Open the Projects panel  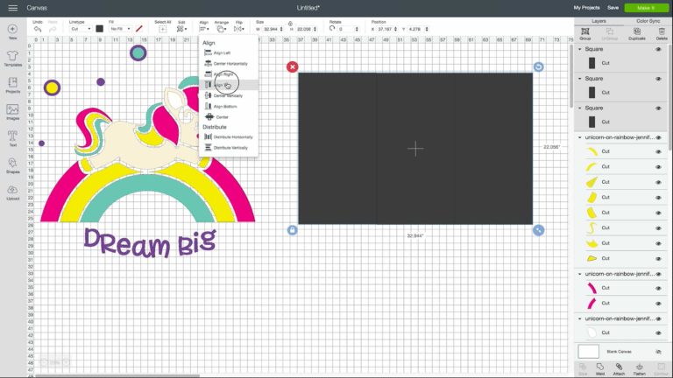click(x=12, y=85)
